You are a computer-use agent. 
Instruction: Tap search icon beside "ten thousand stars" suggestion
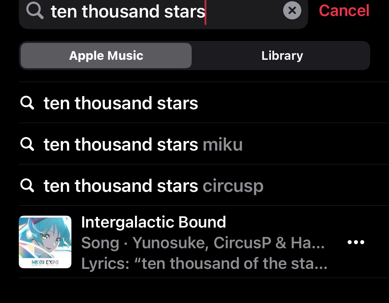(x=27, y=102)
